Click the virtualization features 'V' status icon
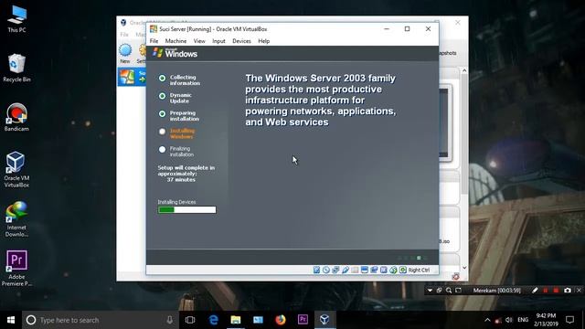585x329 pixels. click(384, 270)
